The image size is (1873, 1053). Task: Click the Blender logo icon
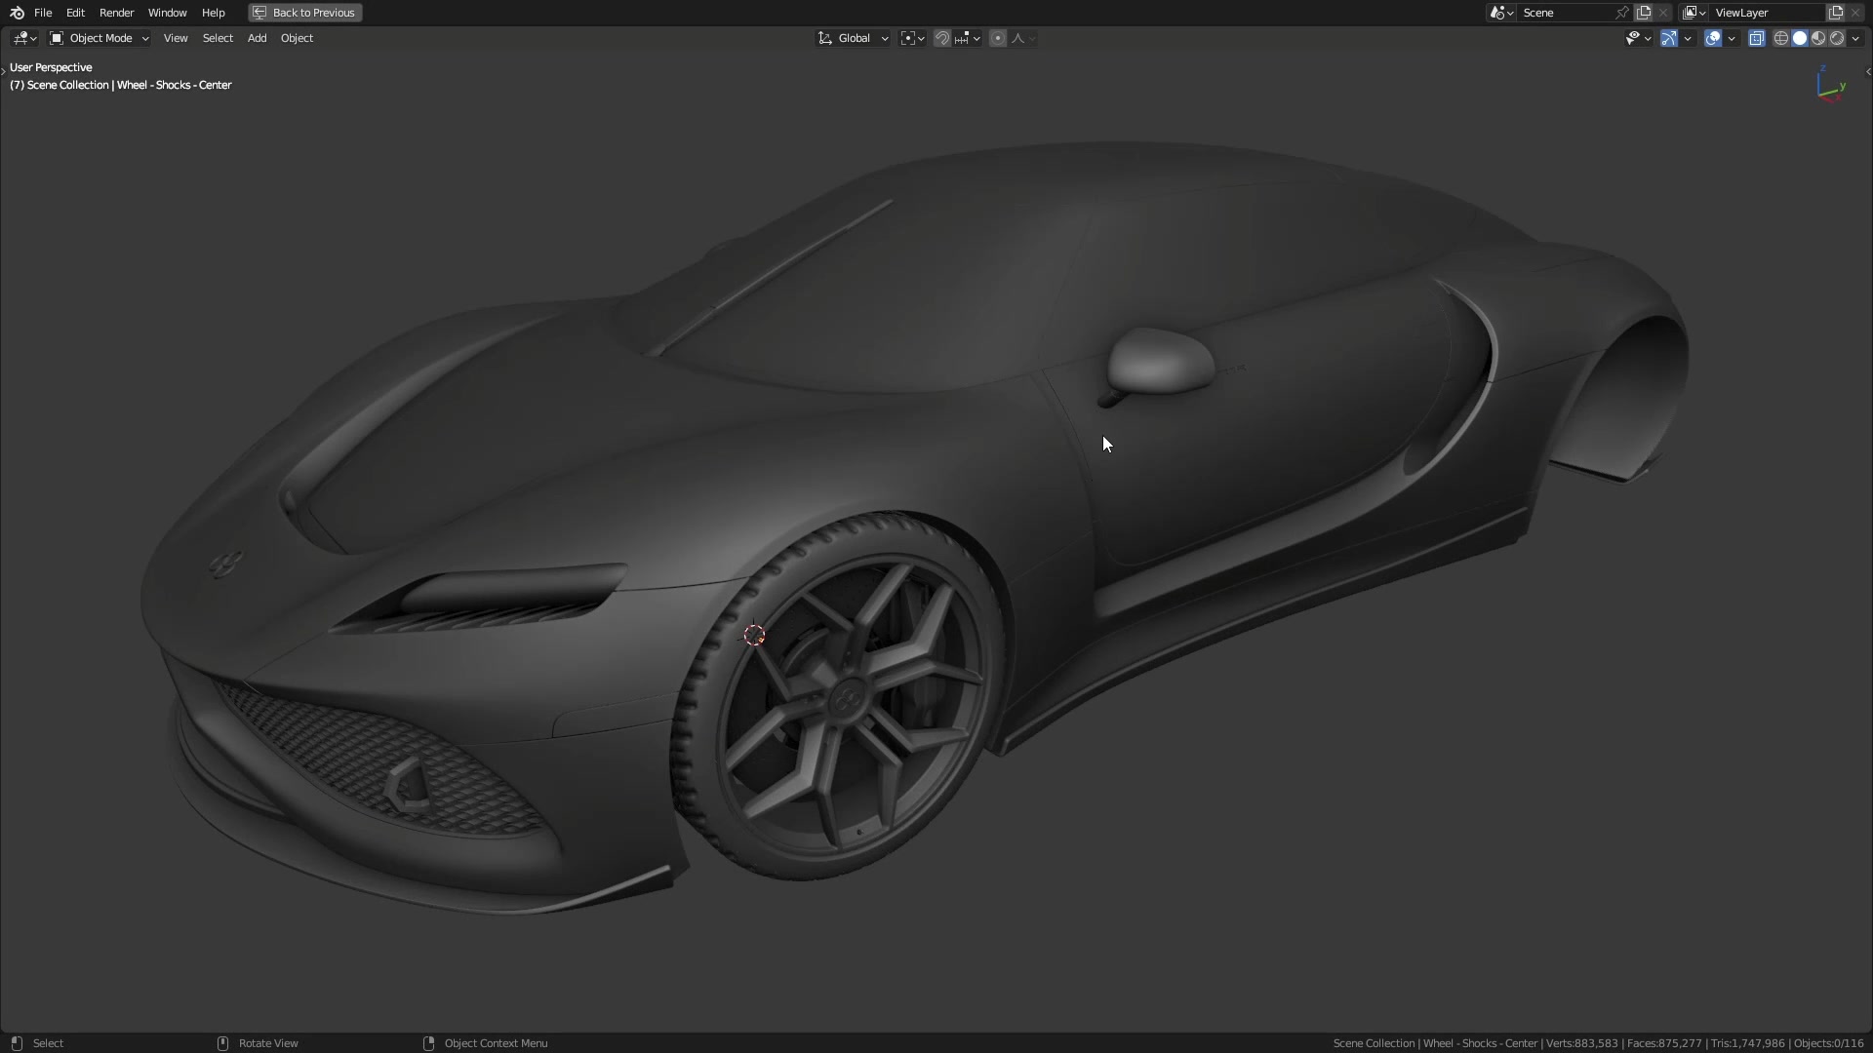(x=17, y=13)
